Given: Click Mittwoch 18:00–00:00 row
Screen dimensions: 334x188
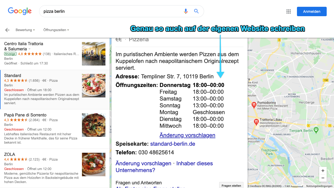Looking at the screenshot, I should (192, 126).
